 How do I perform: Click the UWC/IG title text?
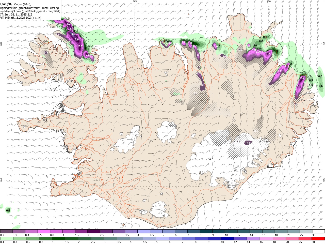[6, 4]
